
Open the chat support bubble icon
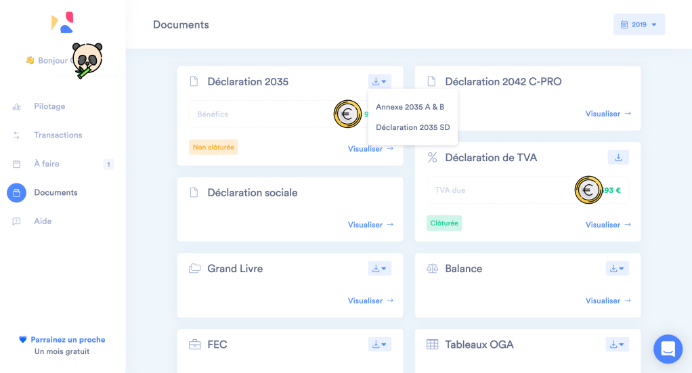668,349
